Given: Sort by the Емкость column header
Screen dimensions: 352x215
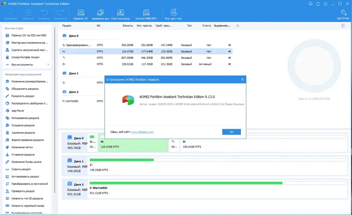Looking at the screenshot, I should [x=128, y=26].
